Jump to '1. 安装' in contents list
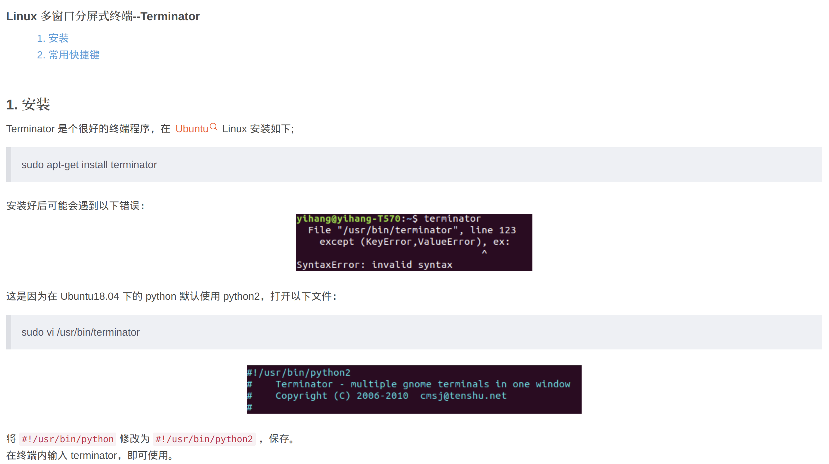Screen dimensions: 829x464 point(53,38)
